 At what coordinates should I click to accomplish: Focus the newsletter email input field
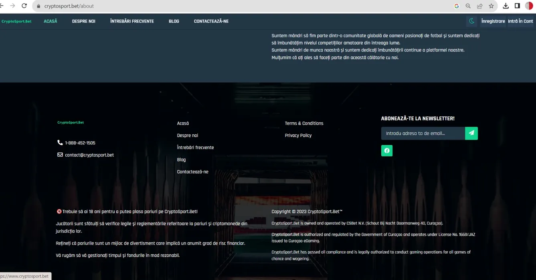click(x=423, y=133)
